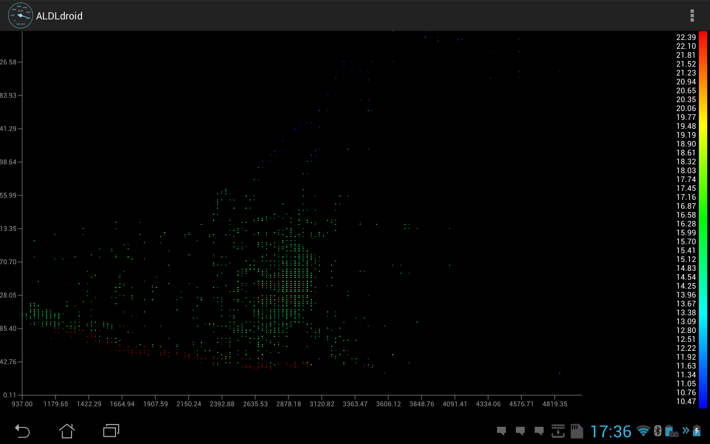Image resolution: width=710 pixels, height=444 pixels.
Task: Tap the 17:36 status bar clock
Action: 610,431
